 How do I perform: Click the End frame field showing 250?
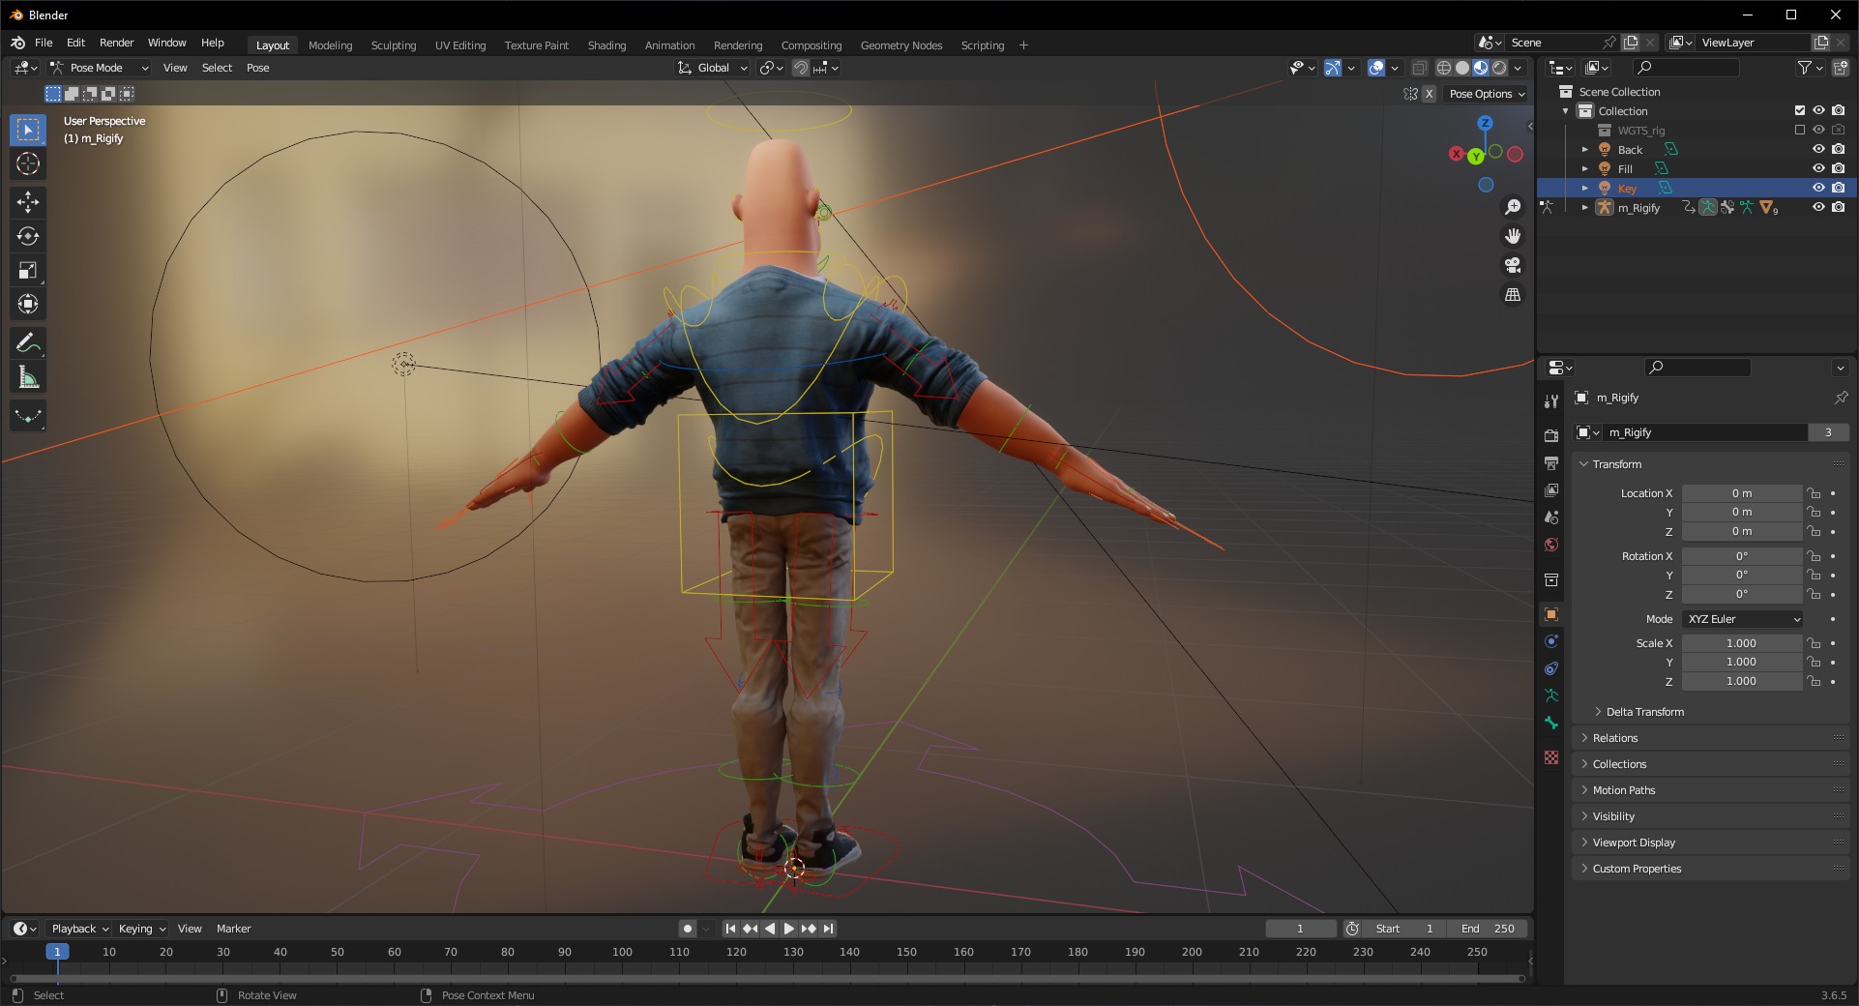click(x=1489, y=929)
